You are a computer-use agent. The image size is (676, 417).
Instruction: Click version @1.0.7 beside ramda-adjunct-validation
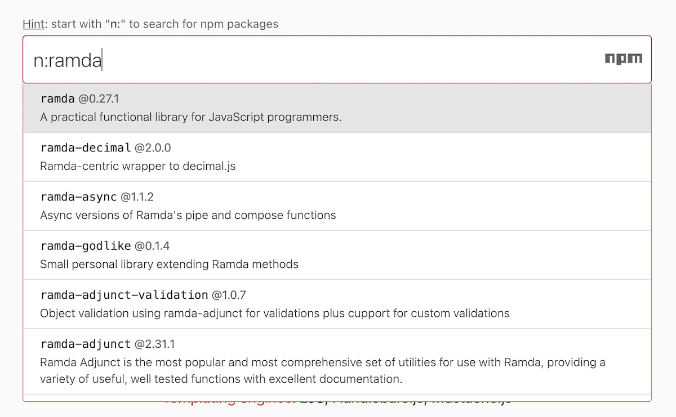coord(229,295)
